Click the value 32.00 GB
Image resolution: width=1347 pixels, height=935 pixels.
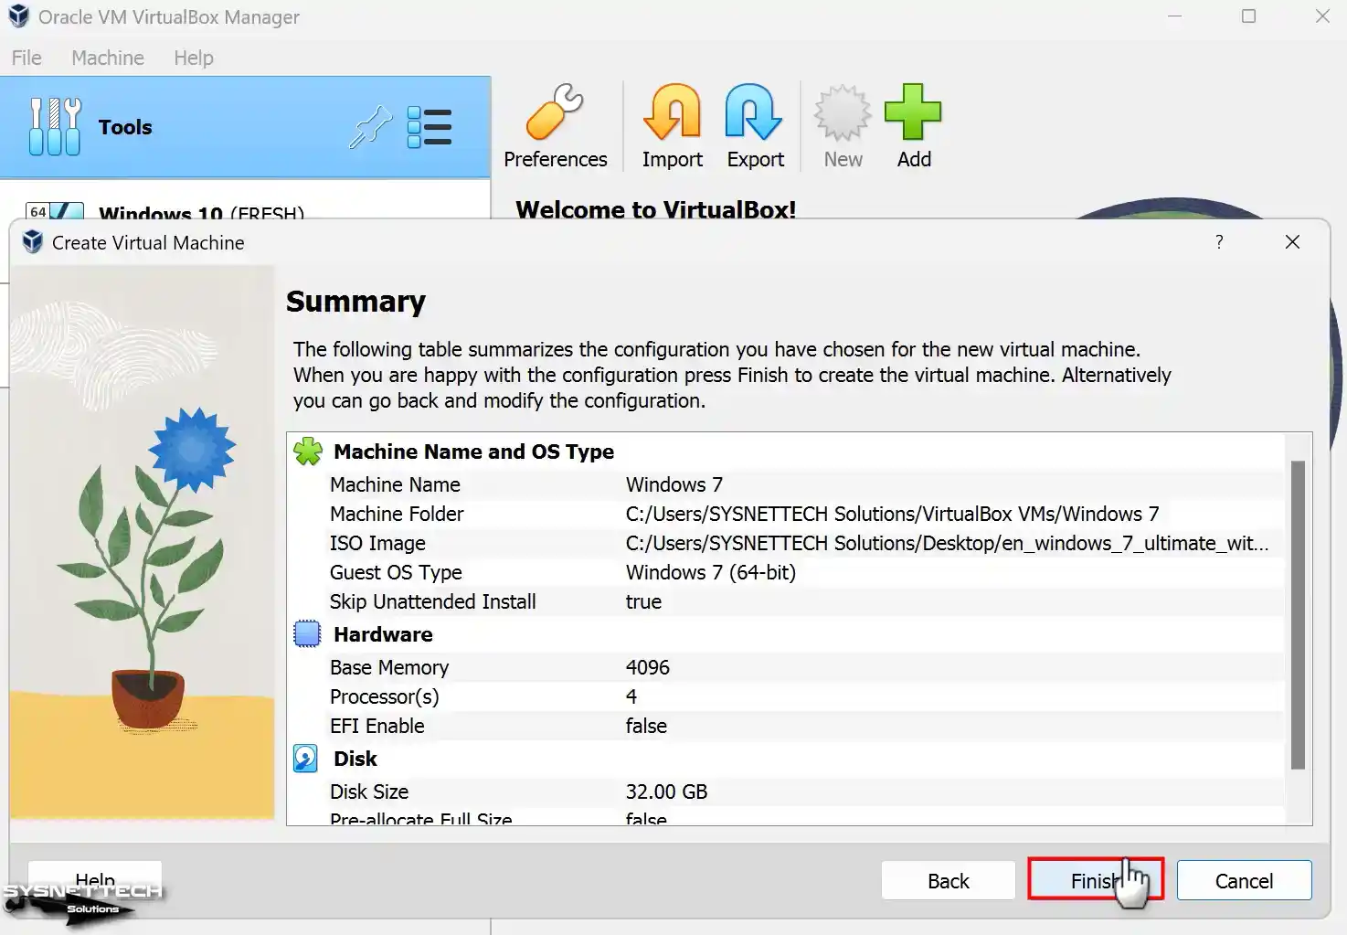pos(666,792)
